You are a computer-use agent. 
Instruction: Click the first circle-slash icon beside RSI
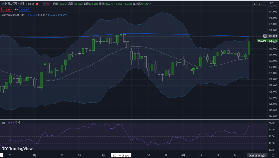[x=16, y=123]
